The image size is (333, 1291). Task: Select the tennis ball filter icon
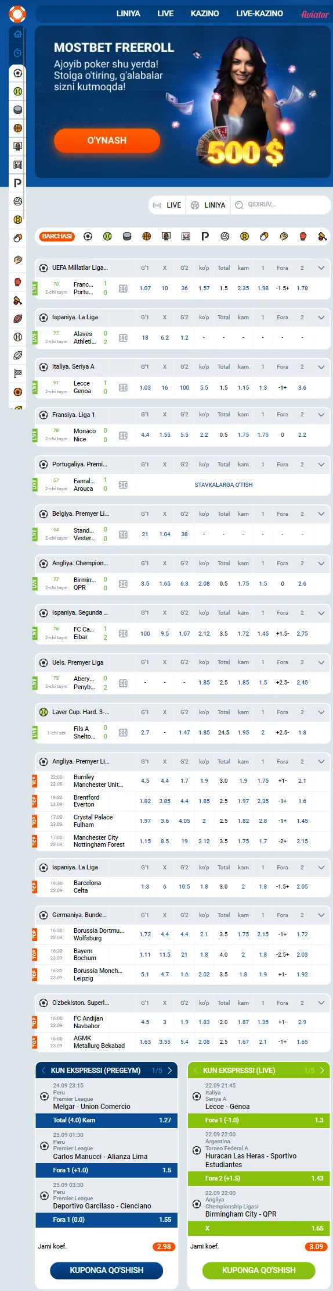(x=107, y=236)
